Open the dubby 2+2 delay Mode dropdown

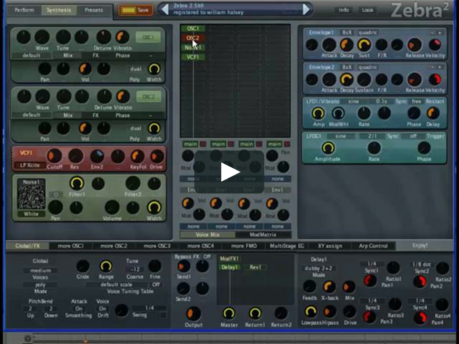coord(318,268)
